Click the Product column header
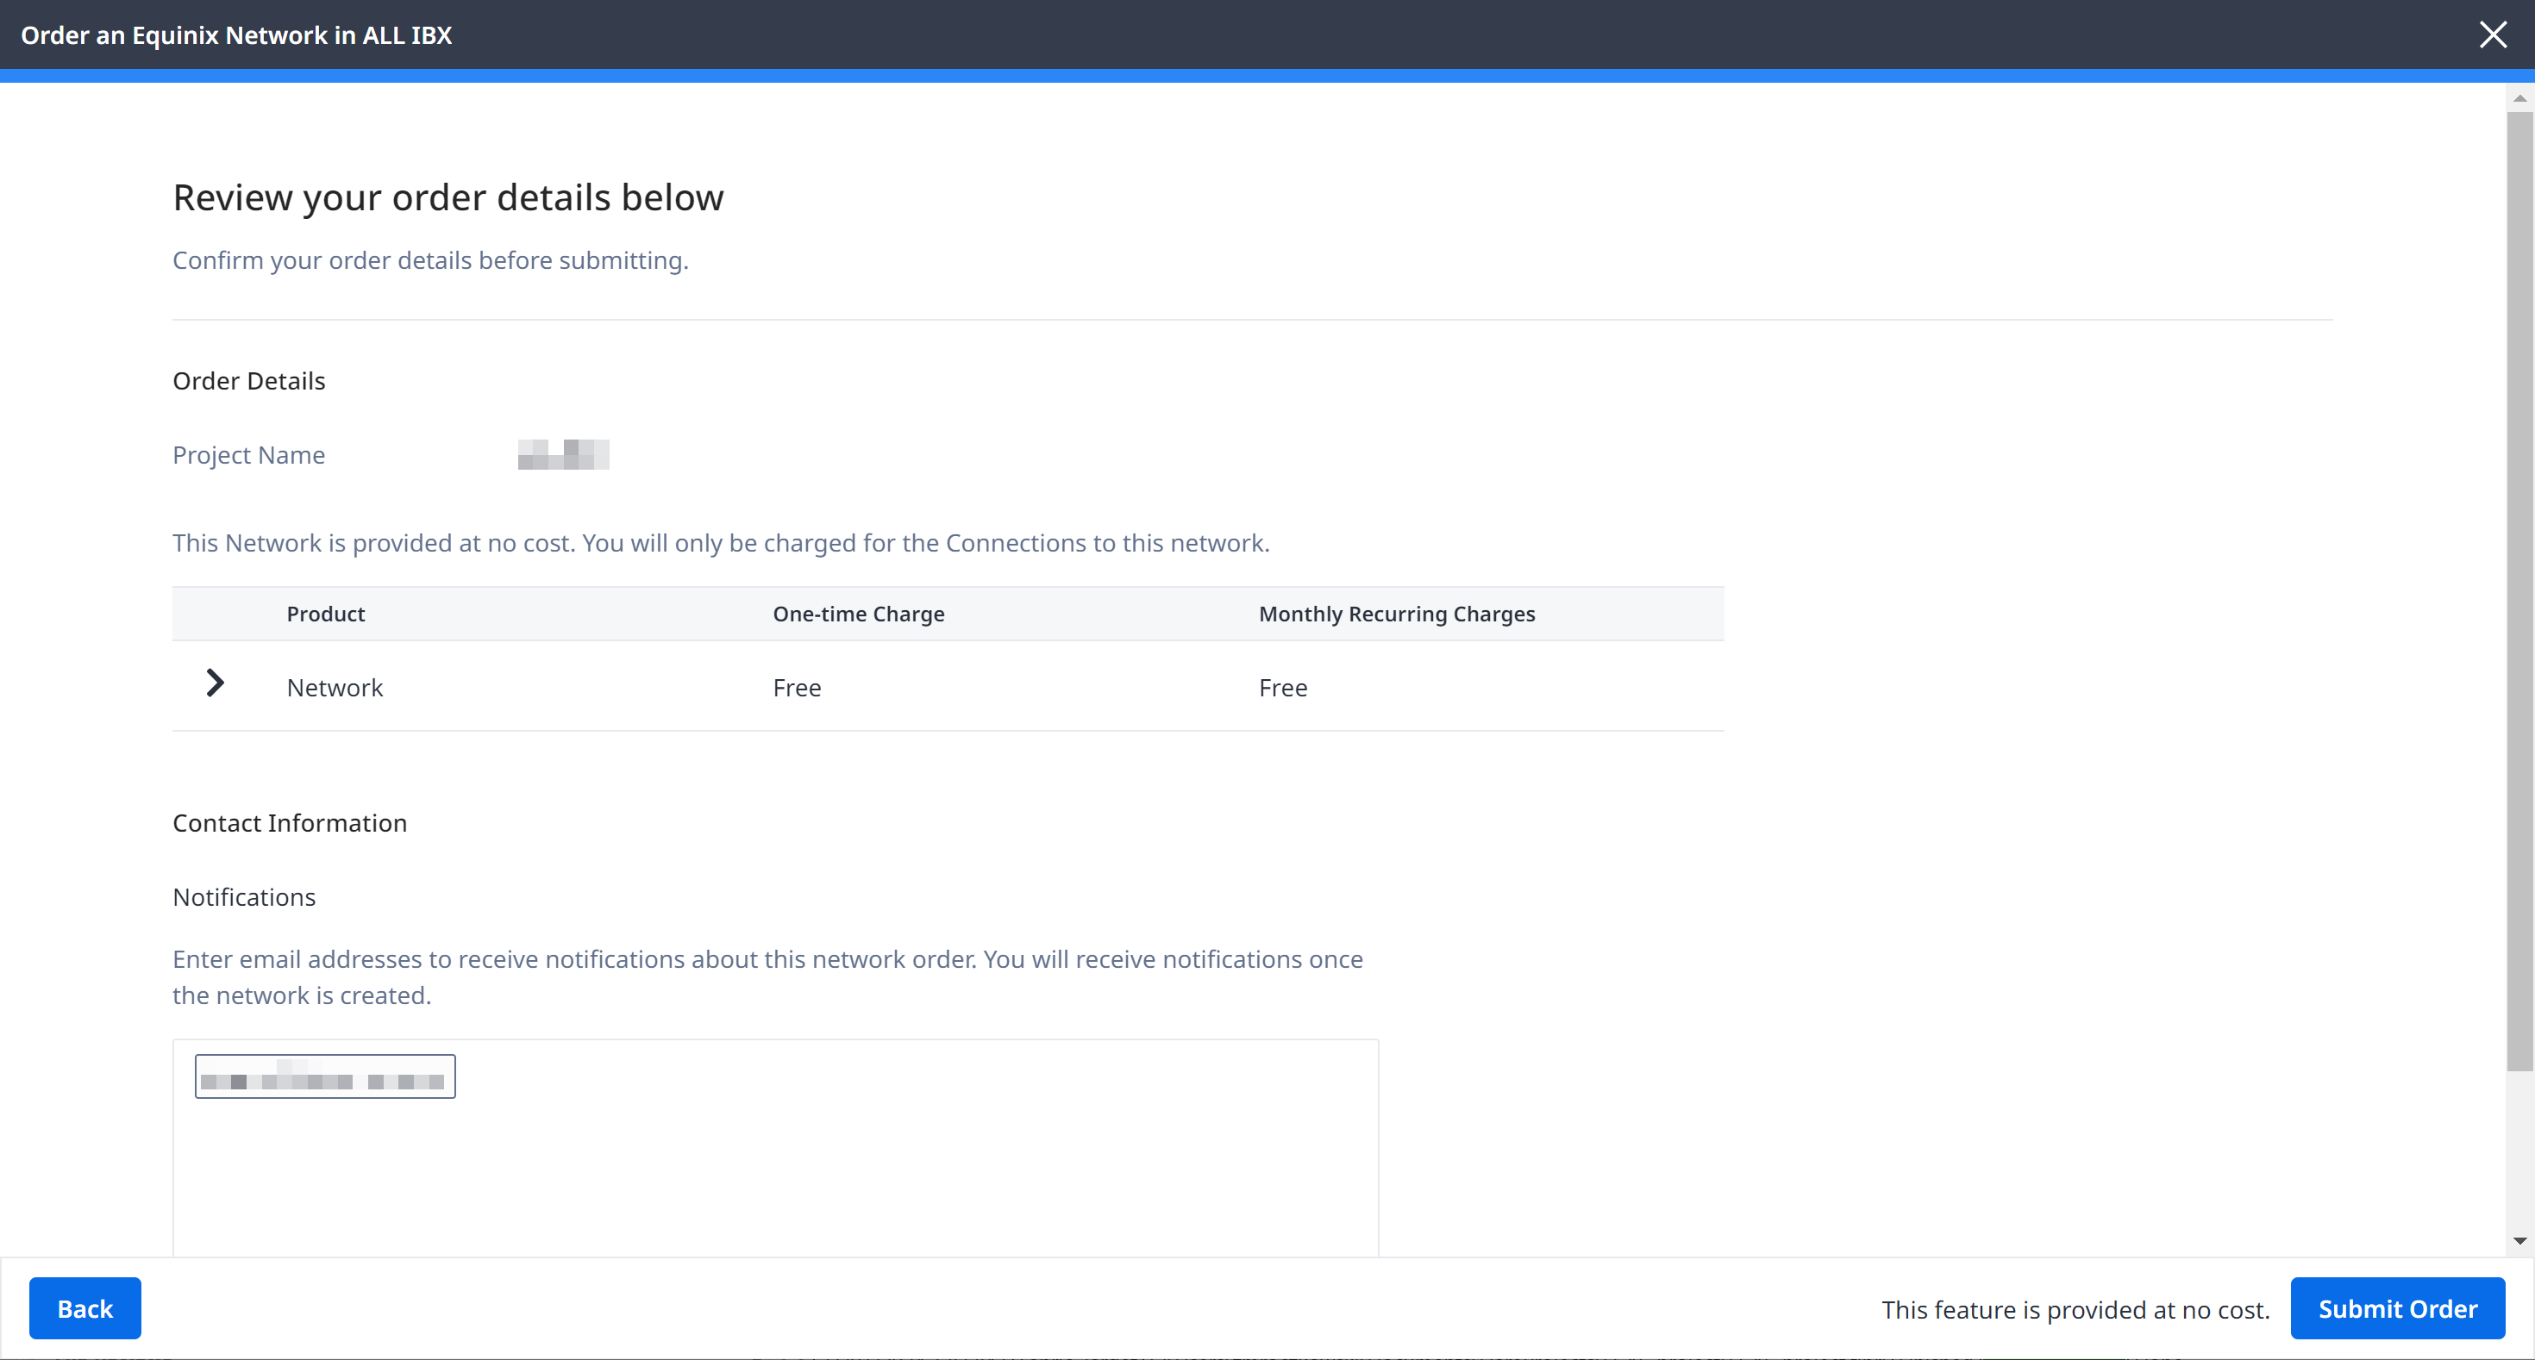The image size is (2535, 1360). click(x=326, y=614)
